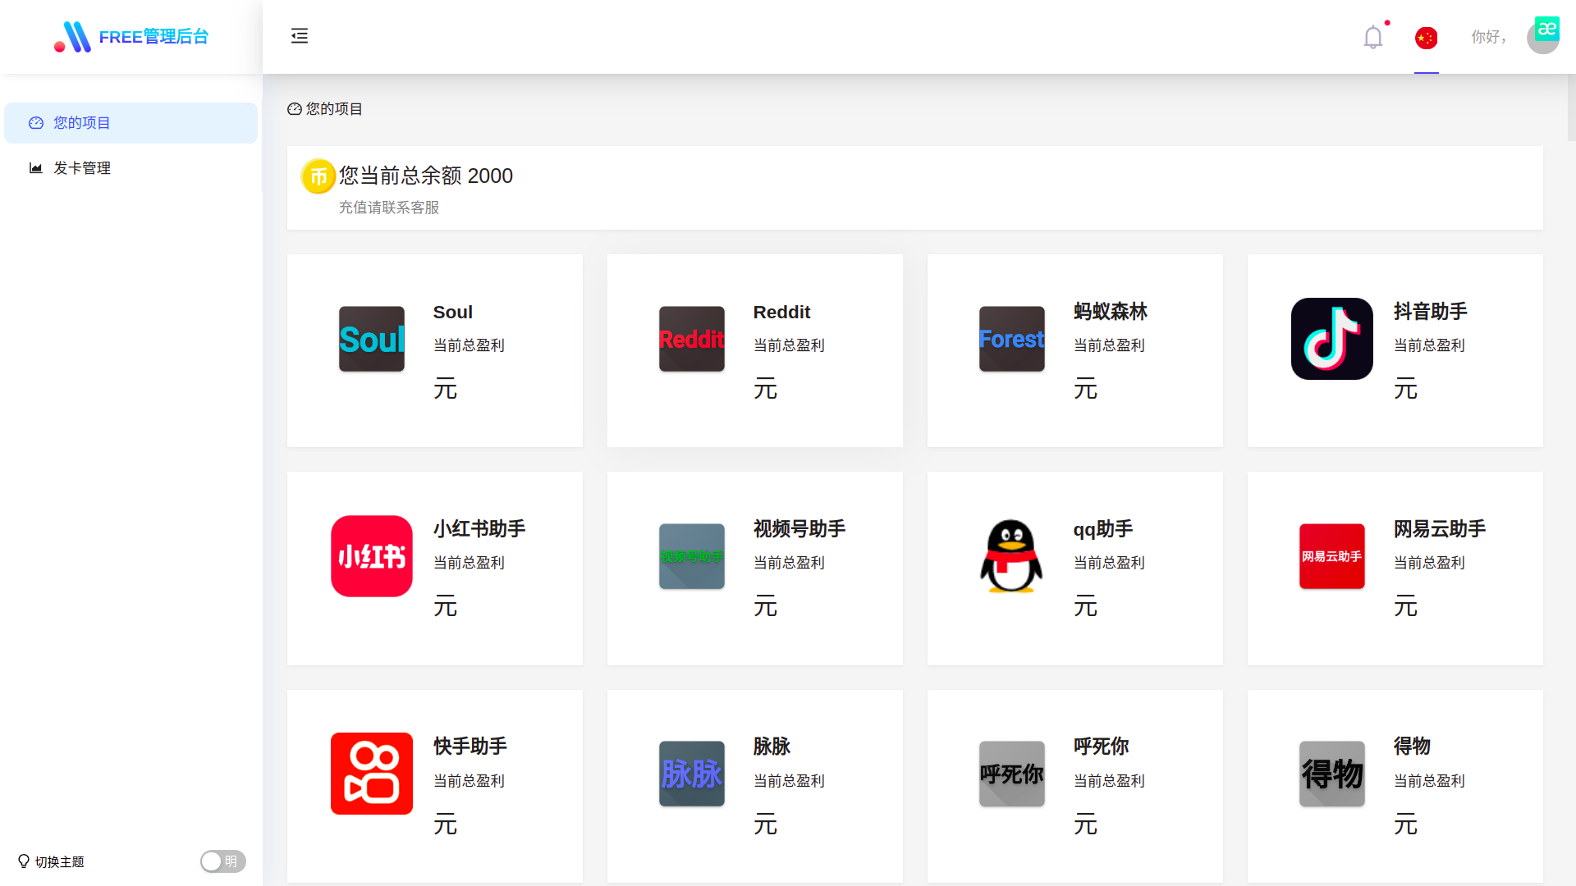1576x886 pixels.
Task: Click the Kuaishou icon for 快手助手
Action: tap(372, 774)
